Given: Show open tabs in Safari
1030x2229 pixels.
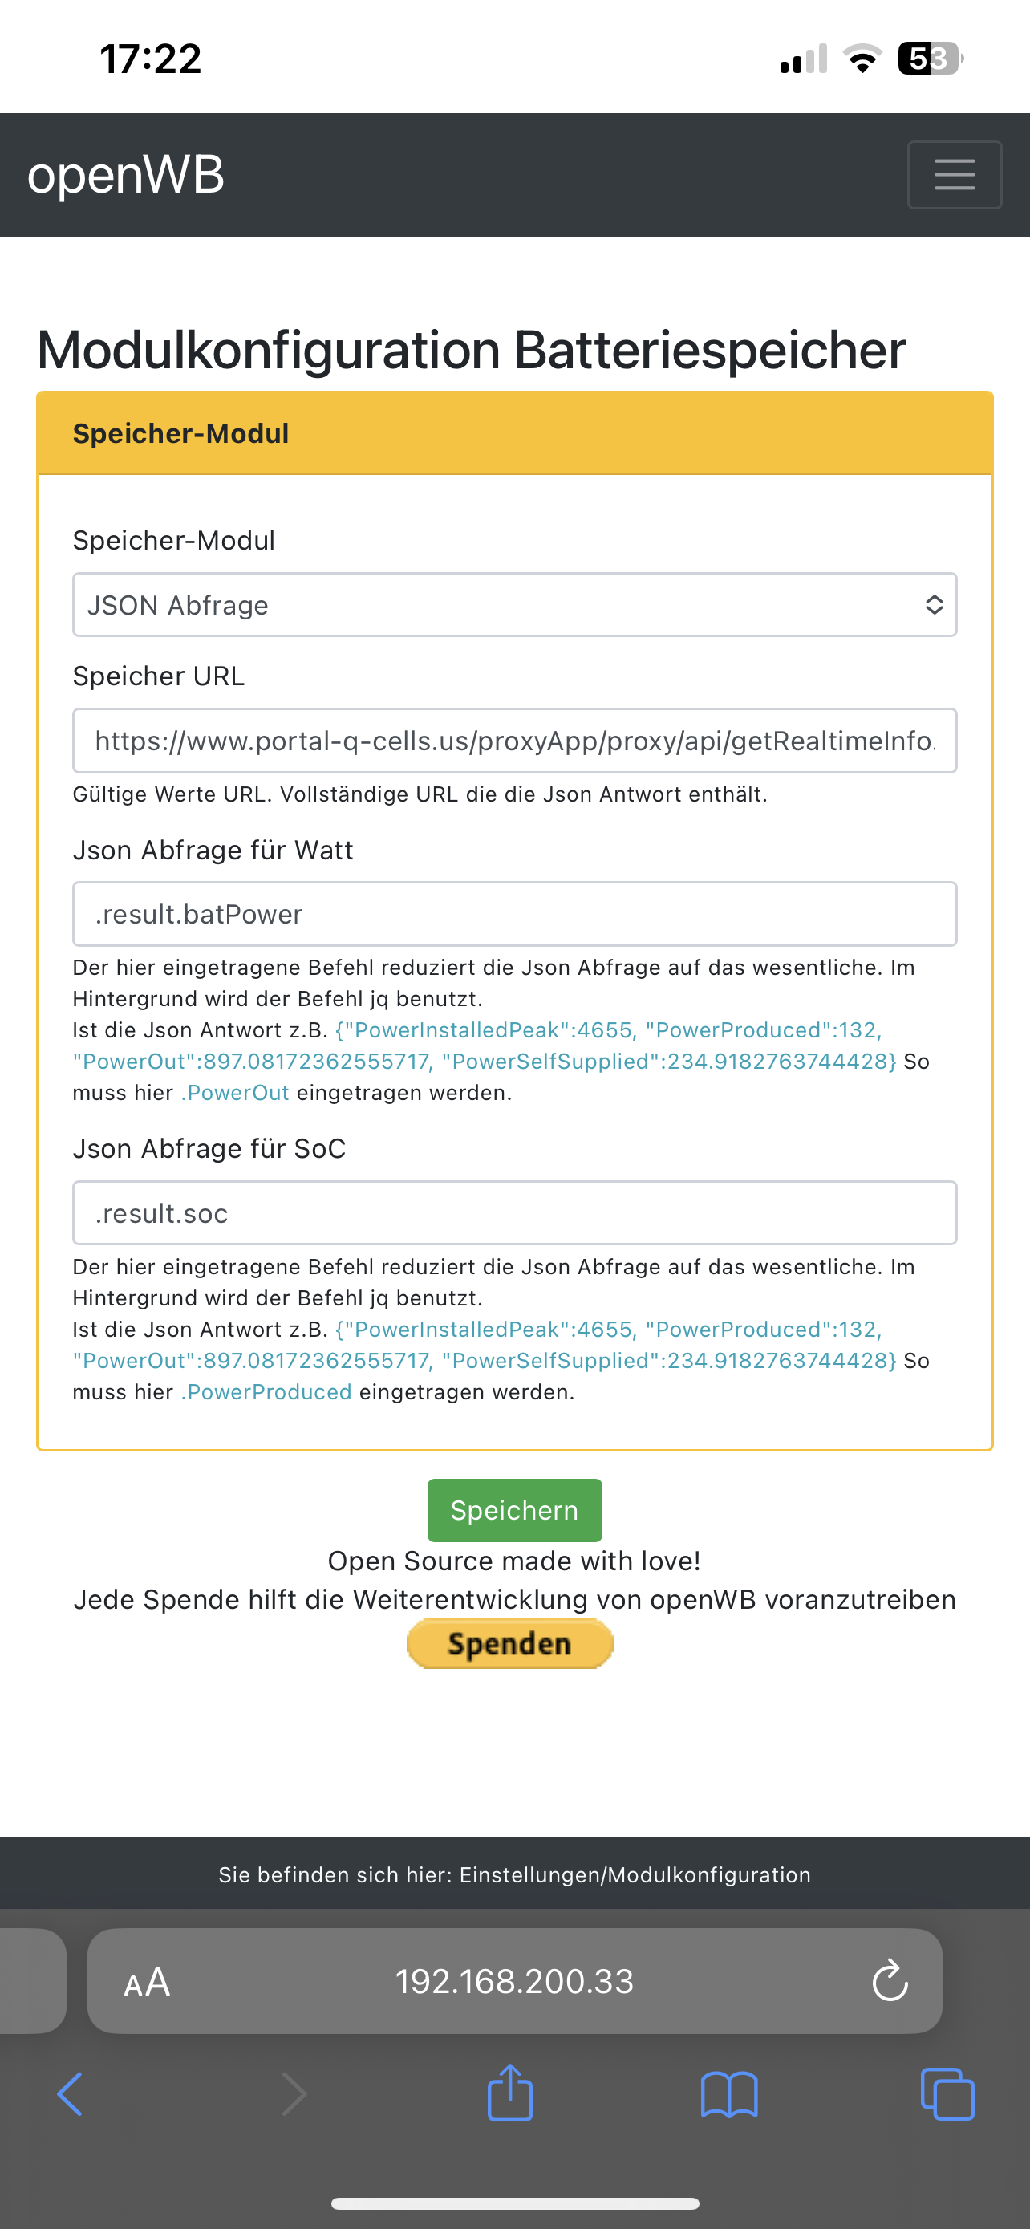Looking at the screenshot, I should pyautogui.click(x=947, y=2094).
